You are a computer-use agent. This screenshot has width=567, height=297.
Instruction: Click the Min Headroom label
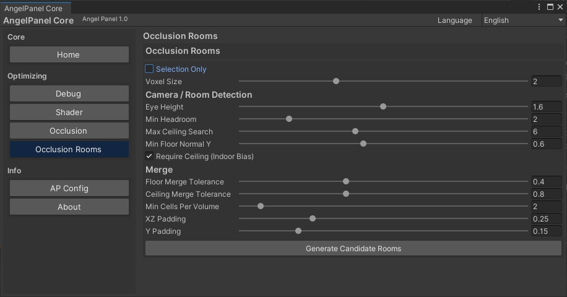(171, 119)
